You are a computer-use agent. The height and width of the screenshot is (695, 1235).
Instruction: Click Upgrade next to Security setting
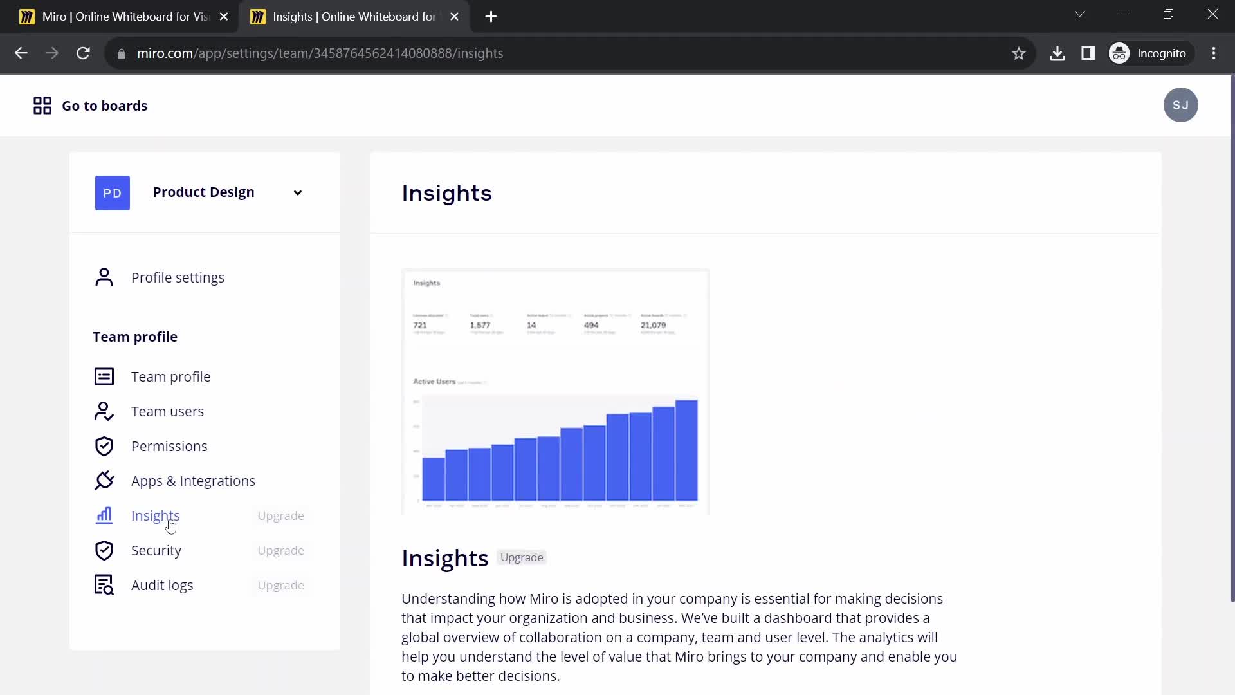point(280,550)
